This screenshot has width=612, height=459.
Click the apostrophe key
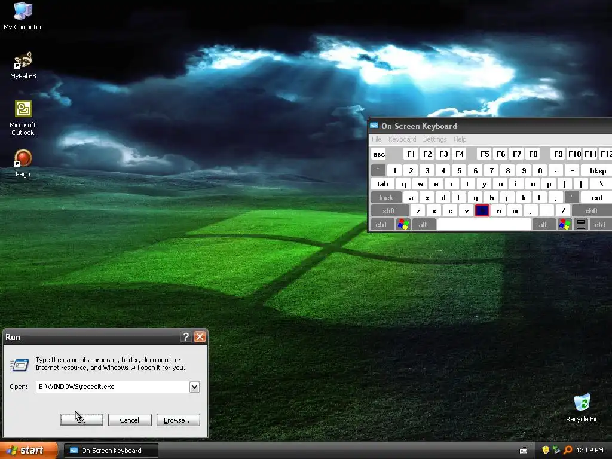click(572, 197)
